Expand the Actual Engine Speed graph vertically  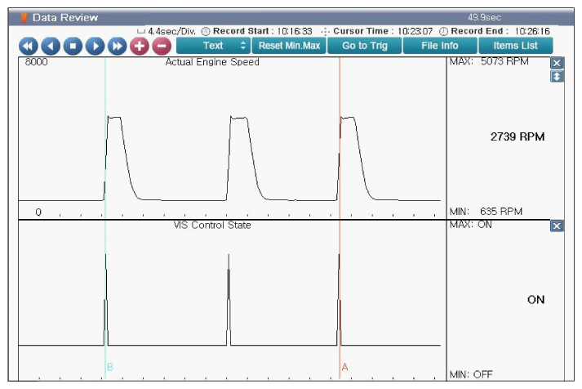[557, 76]
